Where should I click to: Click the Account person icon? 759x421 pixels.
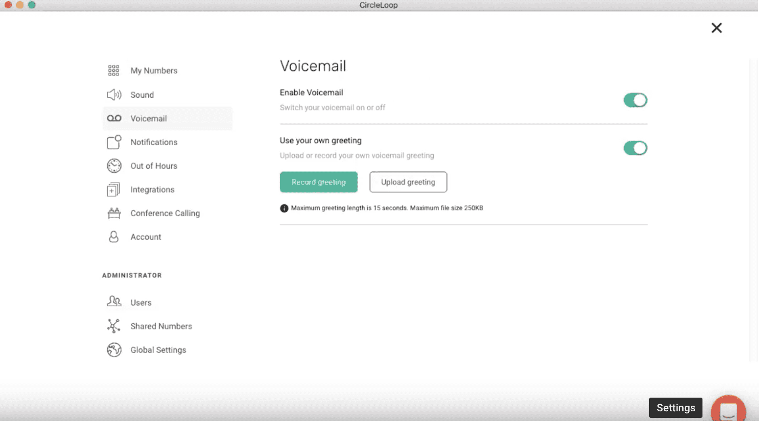(114, 237)
